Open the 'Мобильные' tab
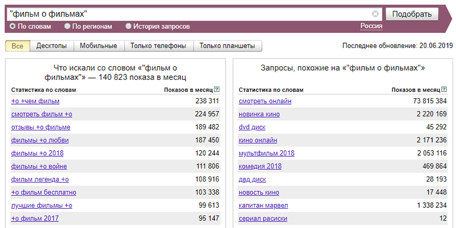Screen dimensions: 456x228 (98, 46)
